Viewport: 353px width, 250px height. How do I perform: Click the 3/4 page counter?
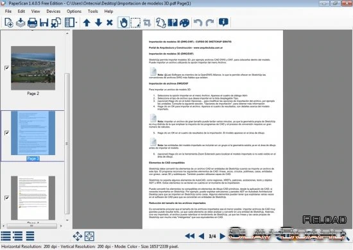click(x=212, y=237)
